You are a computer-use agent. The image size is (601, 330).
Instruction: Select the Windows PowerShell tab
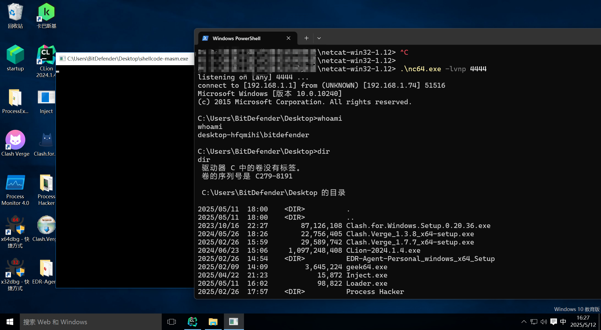[x=237, y=38]
